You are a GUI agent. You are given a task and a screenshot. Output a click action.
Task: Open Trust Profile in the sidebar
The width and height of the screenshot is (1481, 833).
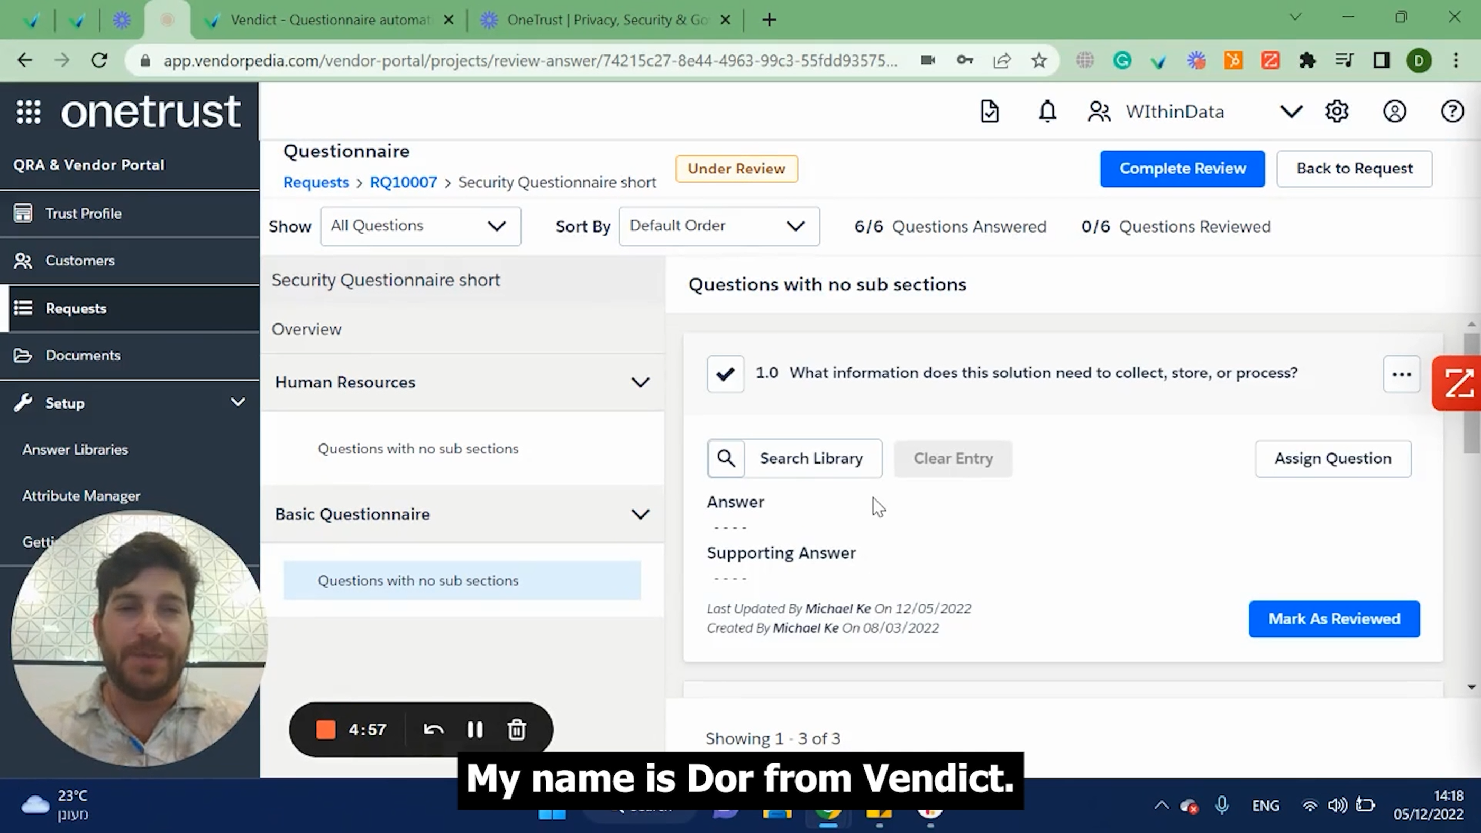[84, 214]
